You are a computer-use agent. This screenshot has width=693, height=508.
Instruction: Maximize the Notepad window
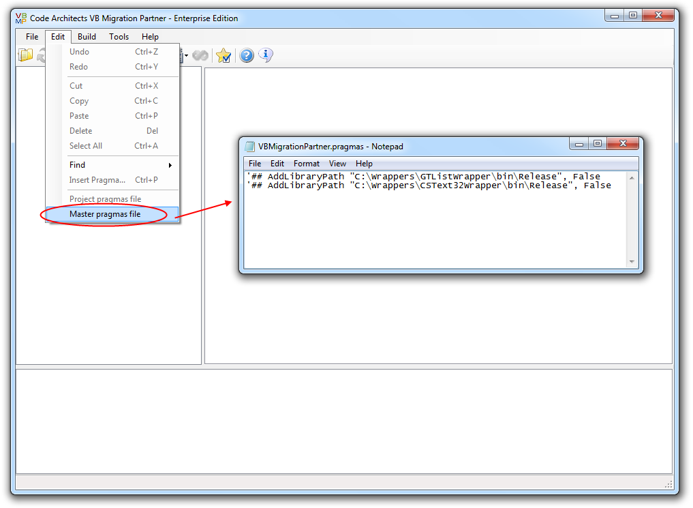(x=598, y=144)
